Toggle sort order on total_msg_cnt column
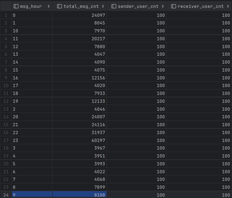This screenshot has width=232, height=198. coord(103,6)
